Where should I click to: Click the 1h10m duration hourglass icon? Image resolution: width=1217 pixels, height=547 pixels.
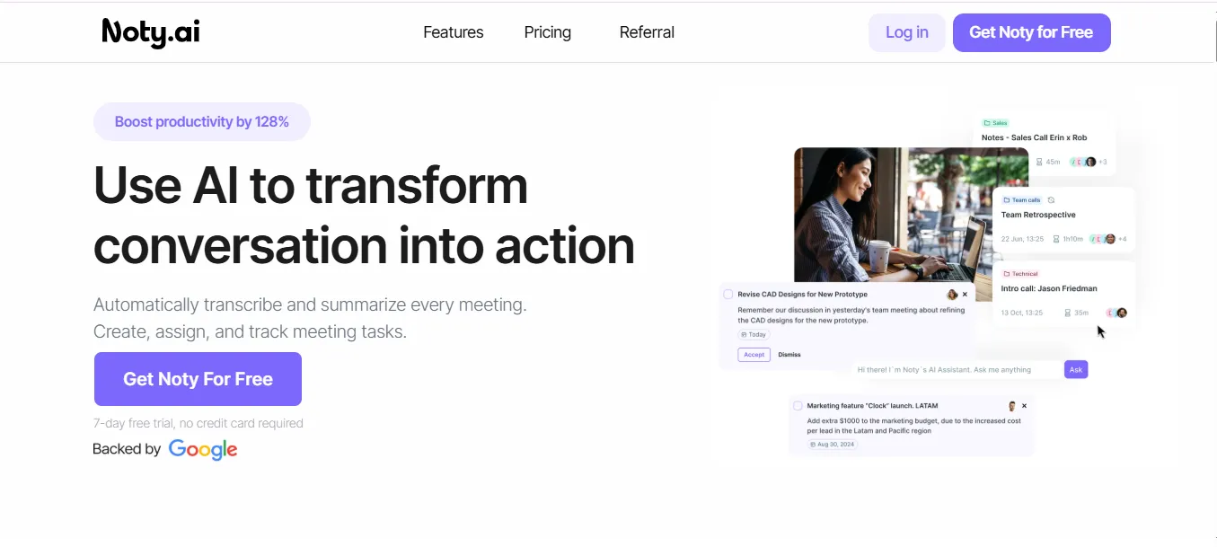click(1056, 239)
